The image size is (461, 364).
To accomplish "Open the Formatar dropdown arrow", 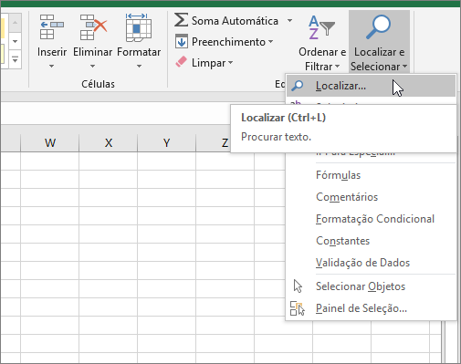I will click(x=139, y=66).
